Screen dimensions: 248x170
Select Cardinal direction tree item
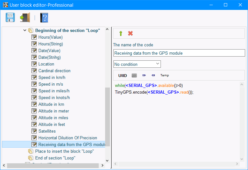click(x=54, y=71)
